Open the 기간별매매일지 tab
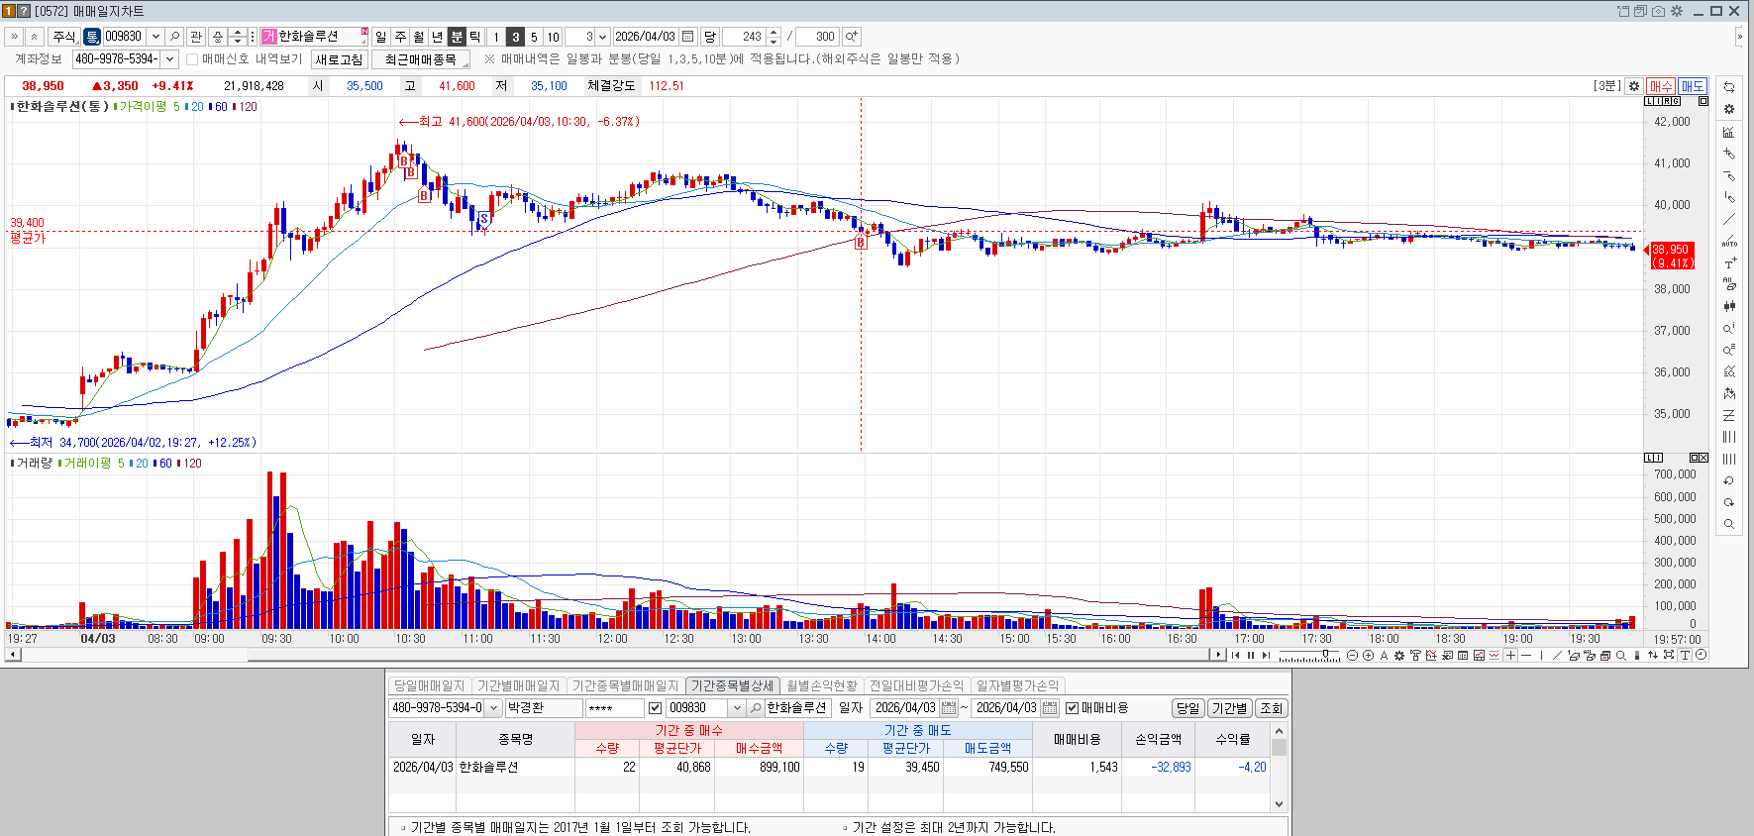 coord(519,685)
